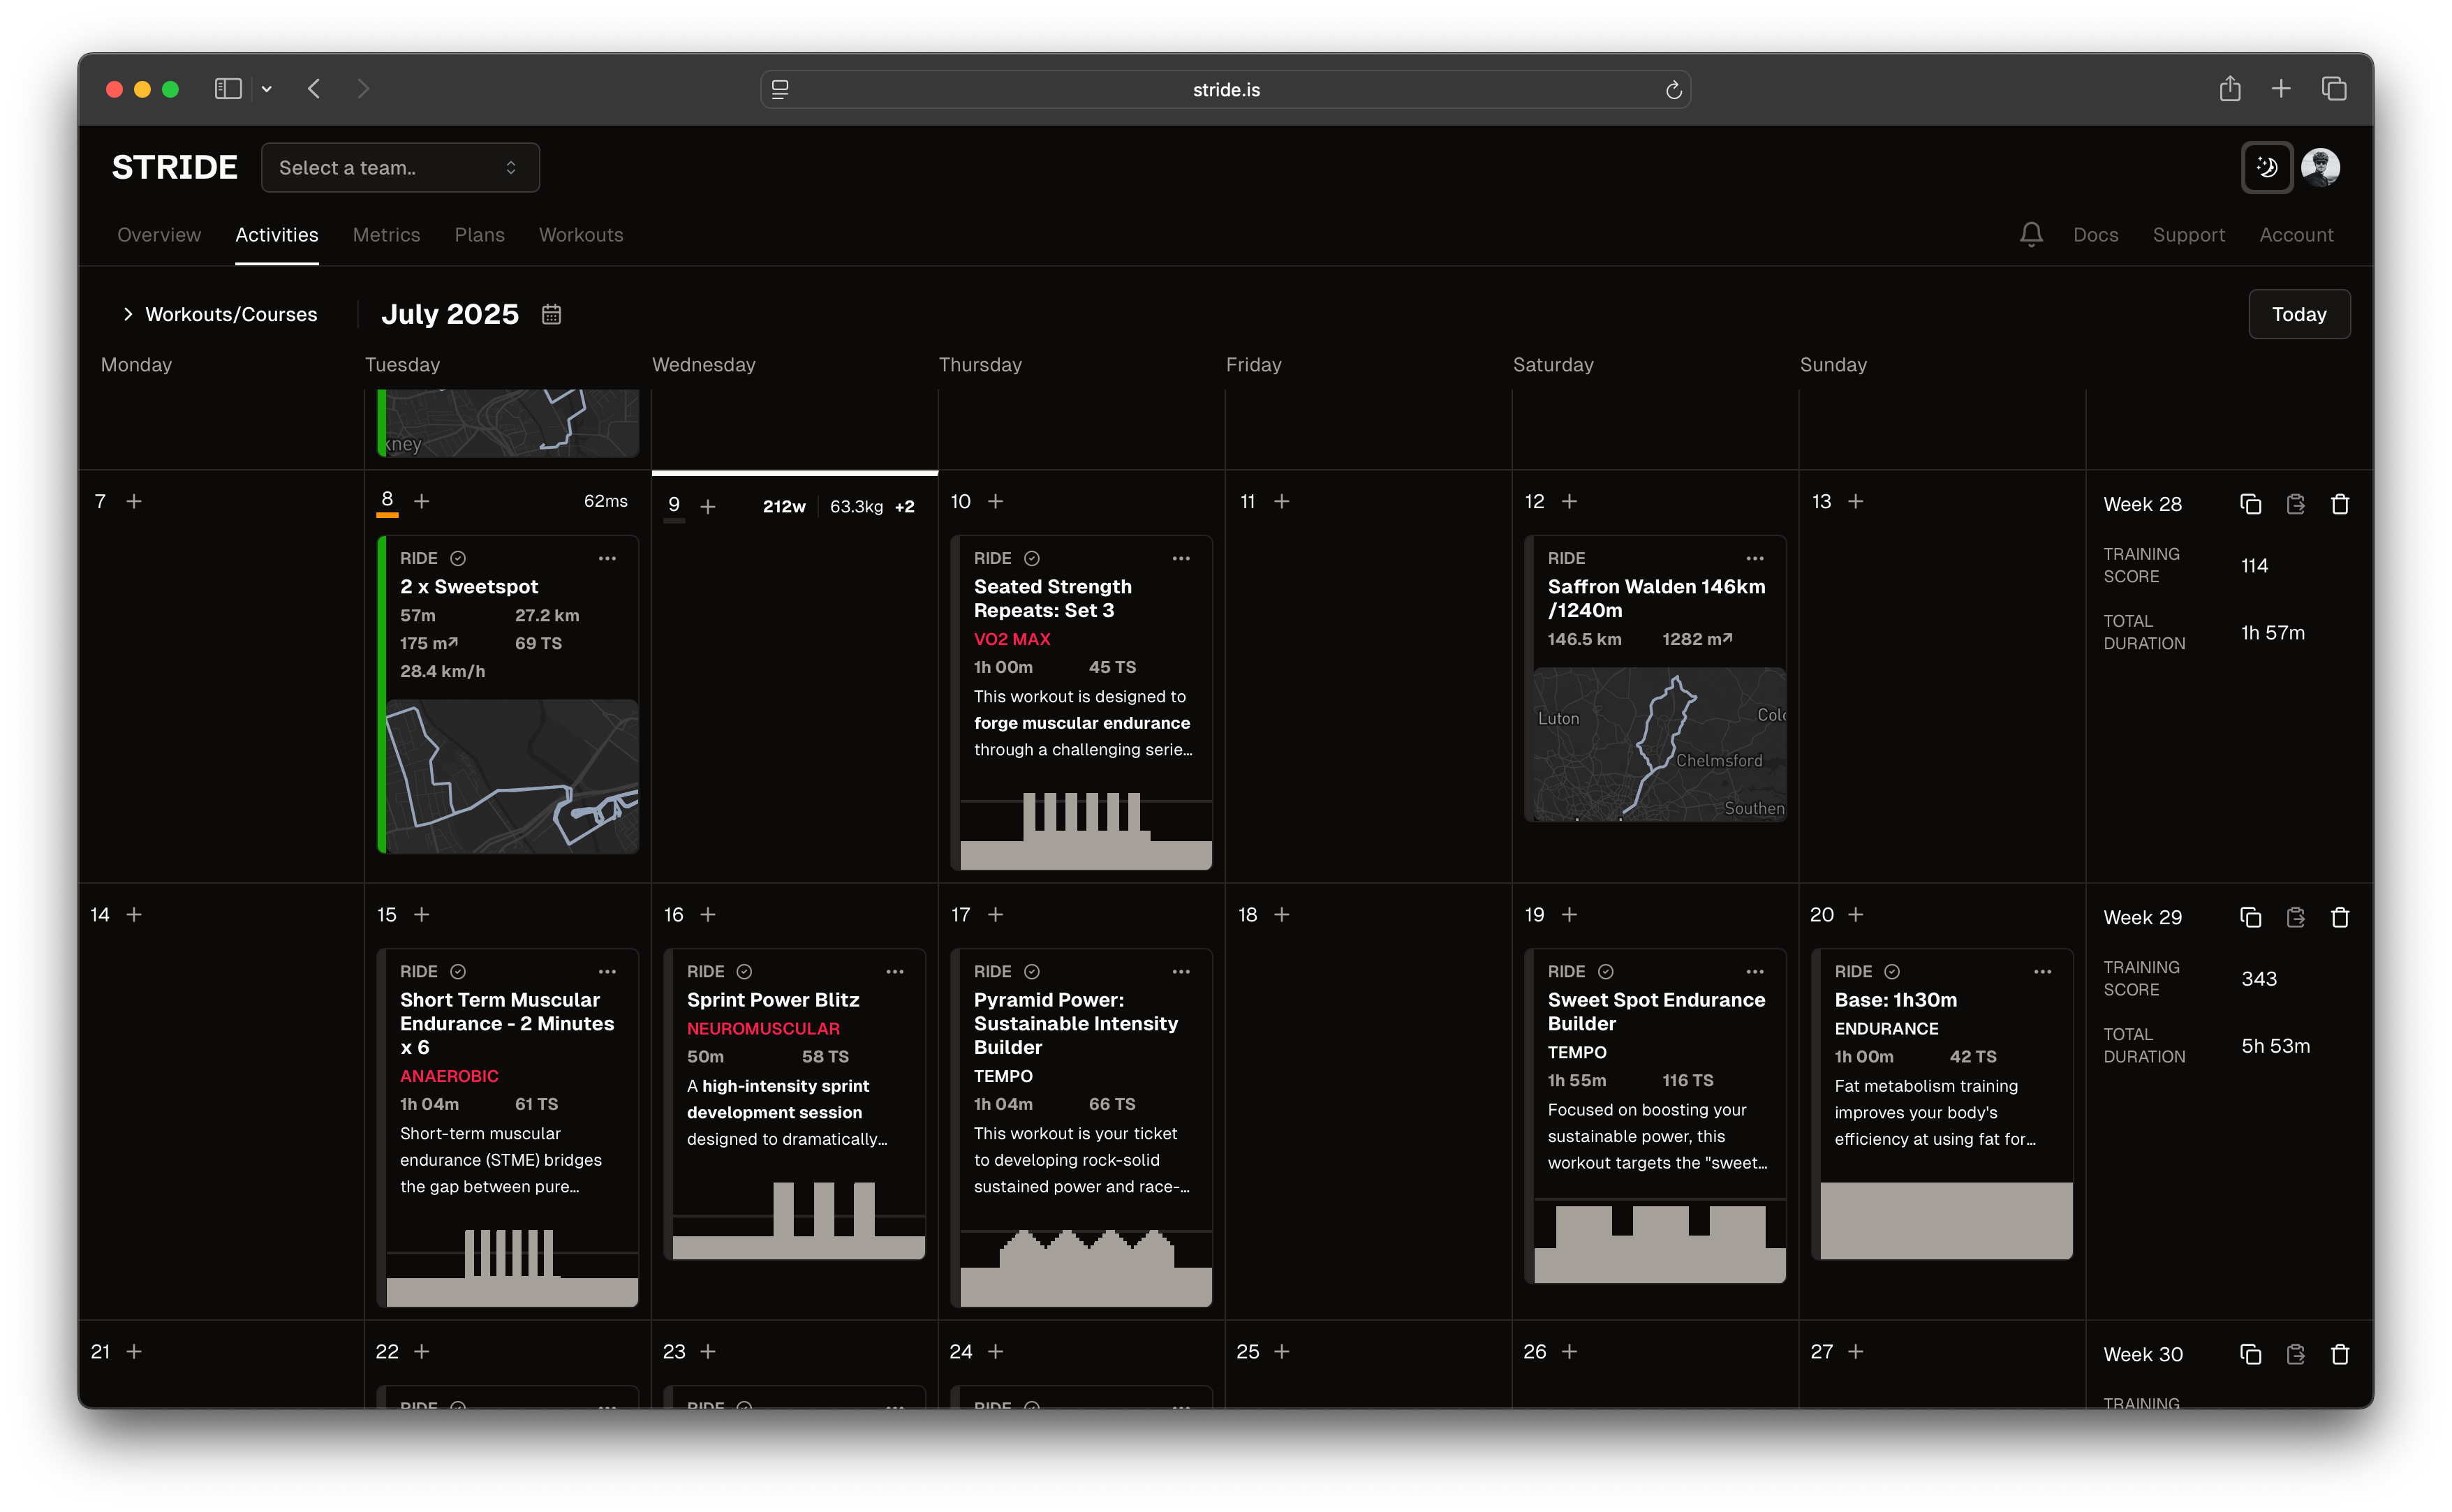This screenshot has width=2452, height=1512.
Task: Switch to the Metrics tab
Action: [x=386, y=234]
